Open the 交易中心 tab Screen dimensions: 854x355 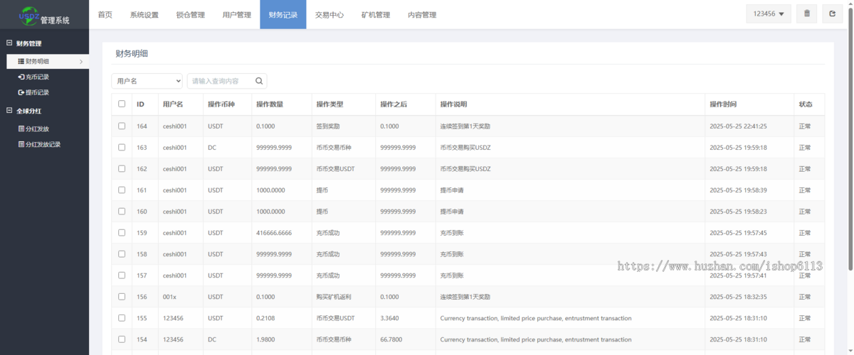pyautogui.click(x=330, y=14)
